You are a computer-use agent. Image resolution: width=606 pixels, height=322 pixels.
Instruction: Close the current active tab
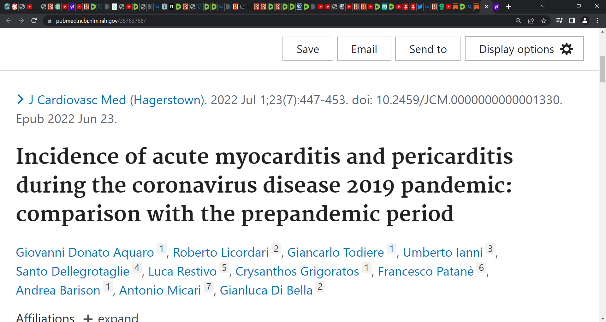coord(486,7)
